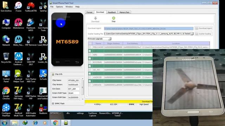Image resolution: width=225 pixels, height=126 pixels.
Task: Toggle the select-all checkbox in table header
Action: [x=90, y=43]
